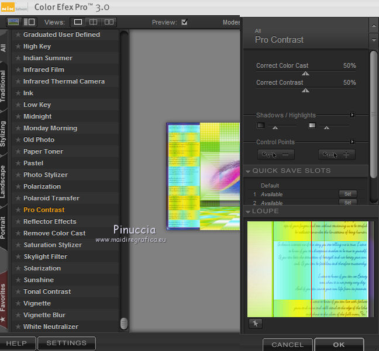
Task: Collapse the Loupe section
Action: [x=248, y=212]
